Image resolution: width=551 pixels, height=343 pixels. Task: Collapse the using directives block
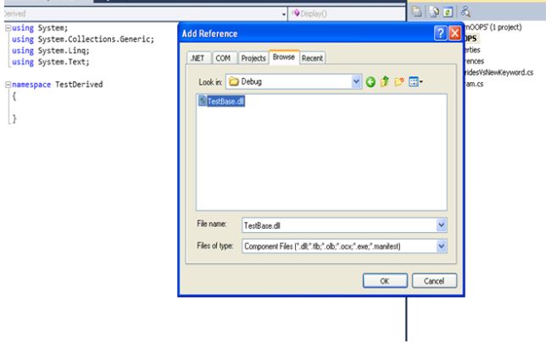8,28
